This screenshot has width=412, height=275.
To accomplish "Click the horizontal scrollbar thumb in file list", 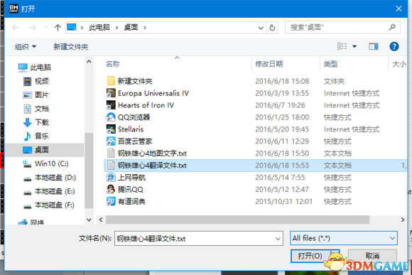I will click(237, 220).
